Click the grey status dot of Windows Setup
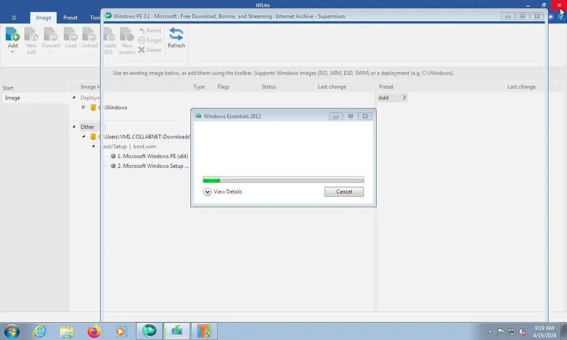Screen dimensions: 567x340 [113, 166]
